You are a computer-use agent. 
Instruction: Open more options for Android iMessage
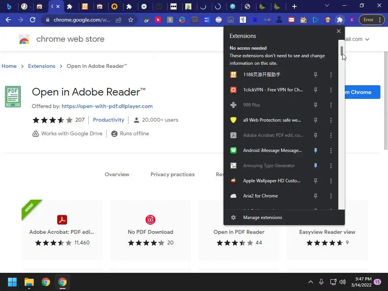click(331, 150)
